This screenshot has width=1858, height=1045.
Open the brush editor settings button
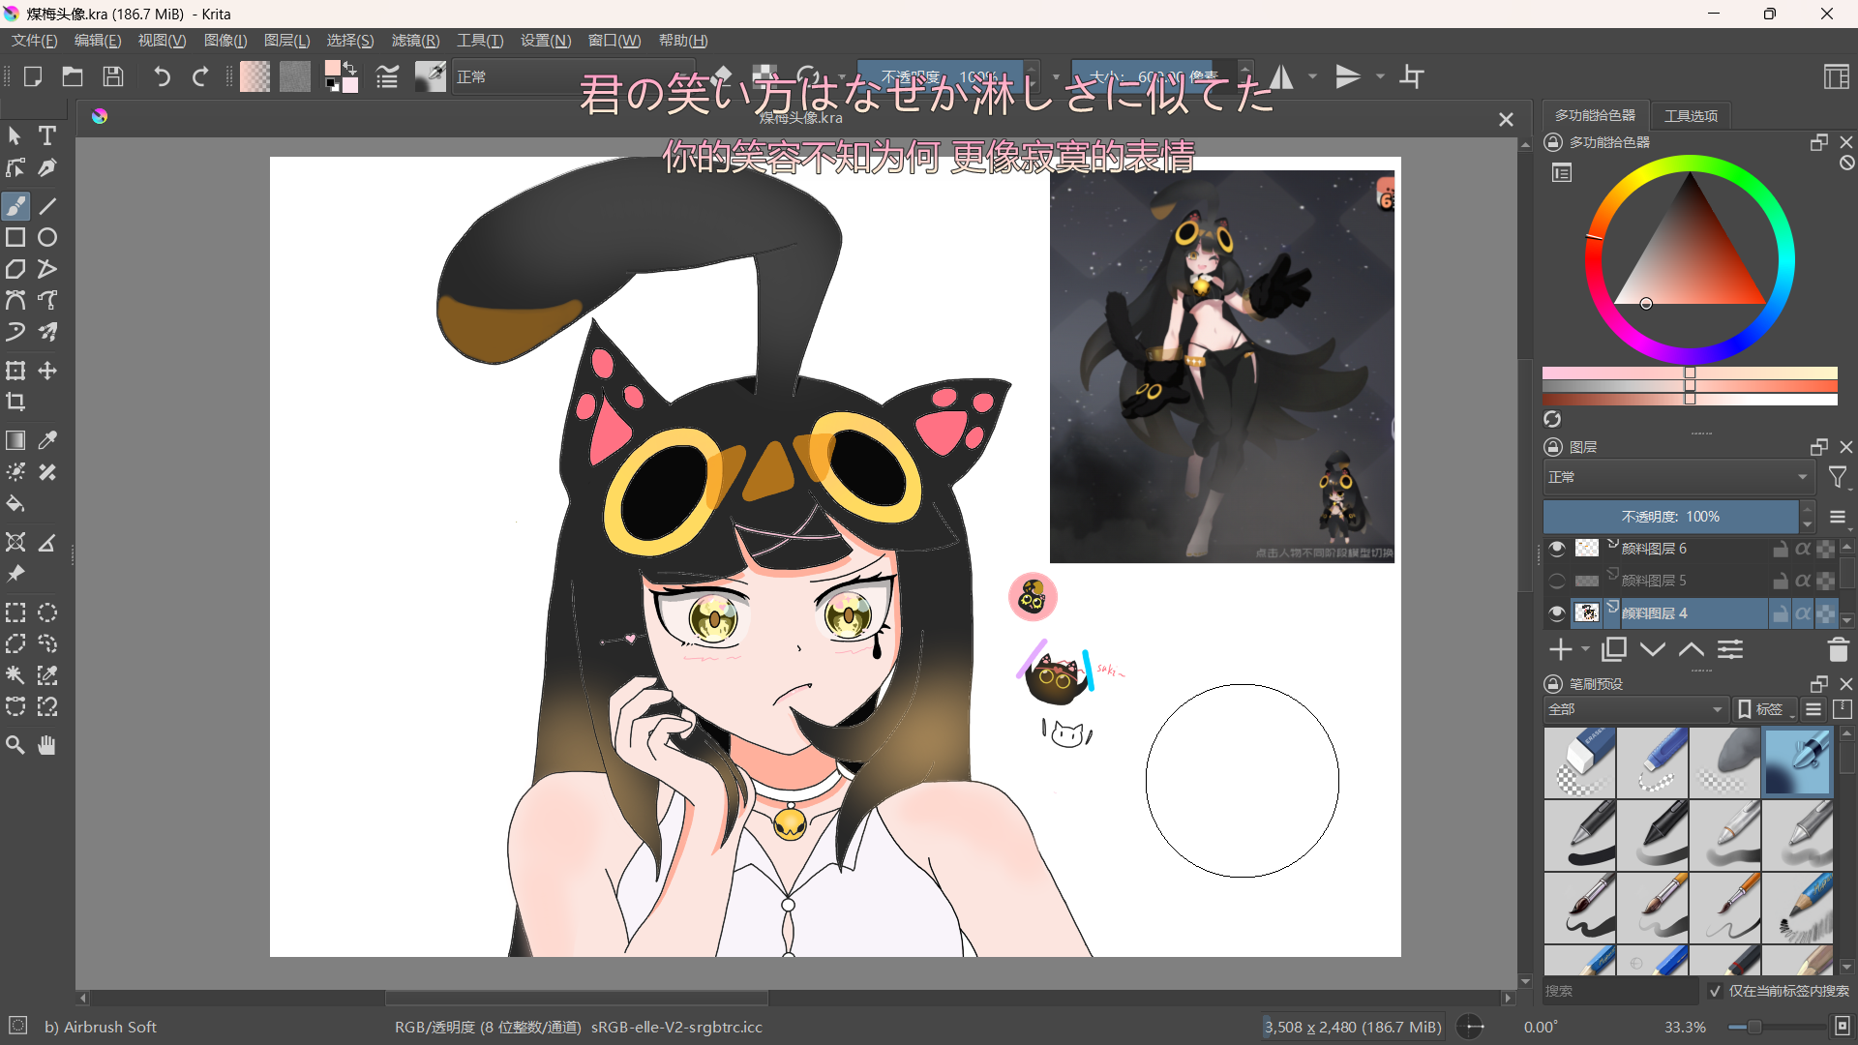click(x=388, y=76)
